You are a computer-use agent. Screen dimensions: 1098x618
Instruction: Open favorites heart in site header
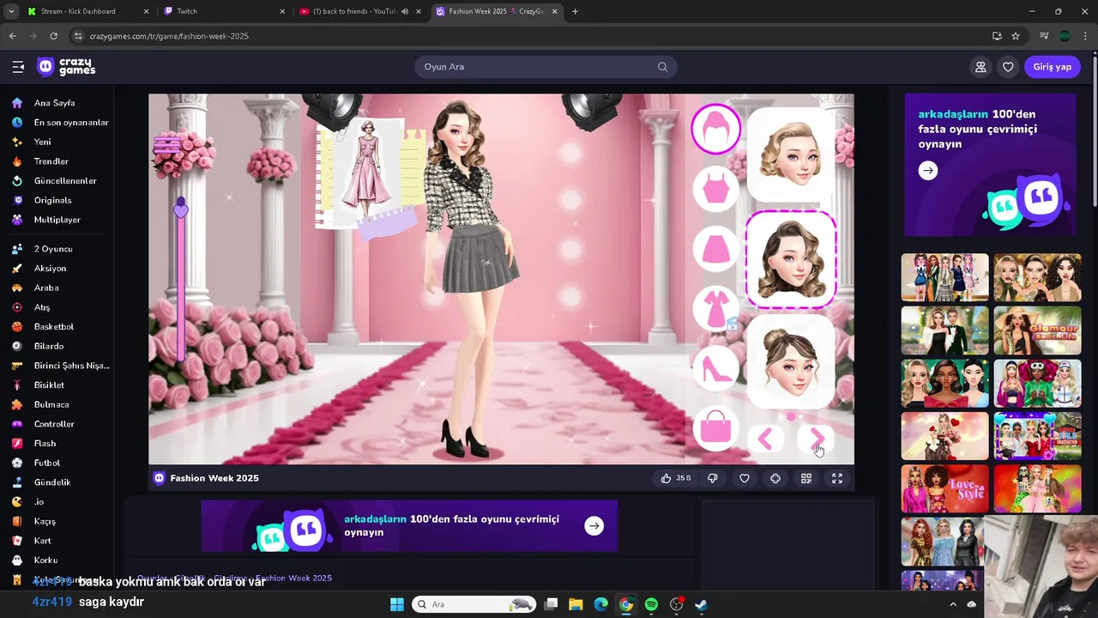click(1008, 67)
